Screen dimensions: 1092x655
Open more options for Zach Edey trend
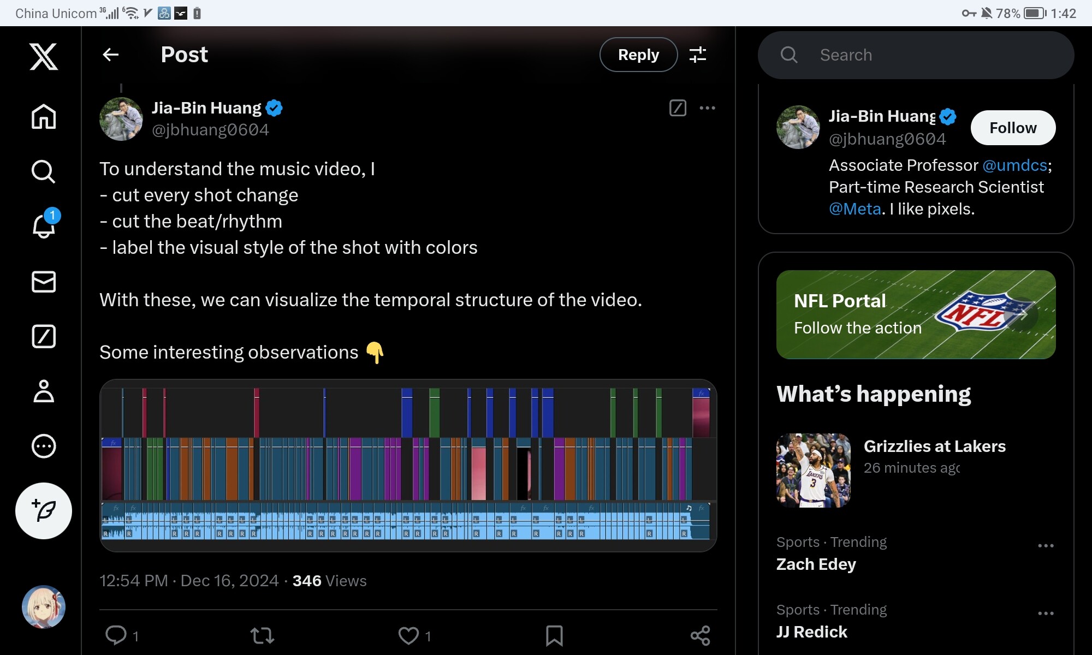click(1046, 546)
